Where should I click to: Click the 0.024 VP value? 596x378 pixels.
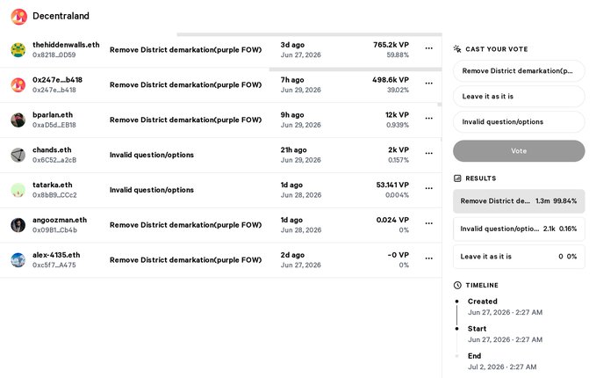coord(392,220)
